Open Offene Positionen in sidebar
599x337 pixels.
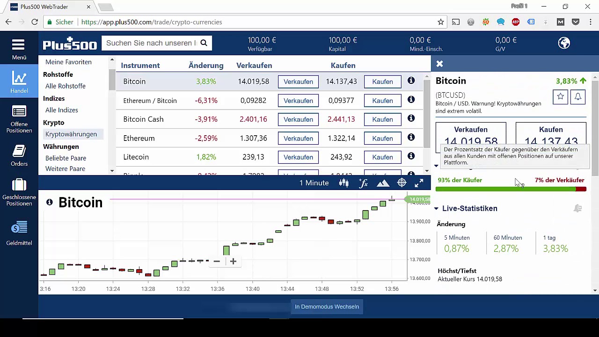19,119
